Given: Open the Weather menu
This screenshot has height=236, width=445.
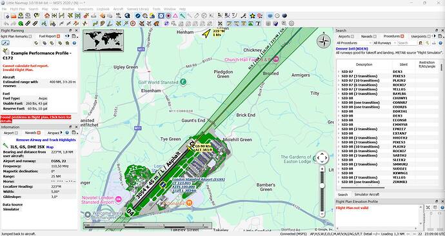Looking at the screenshot, I should pos(68,9).
